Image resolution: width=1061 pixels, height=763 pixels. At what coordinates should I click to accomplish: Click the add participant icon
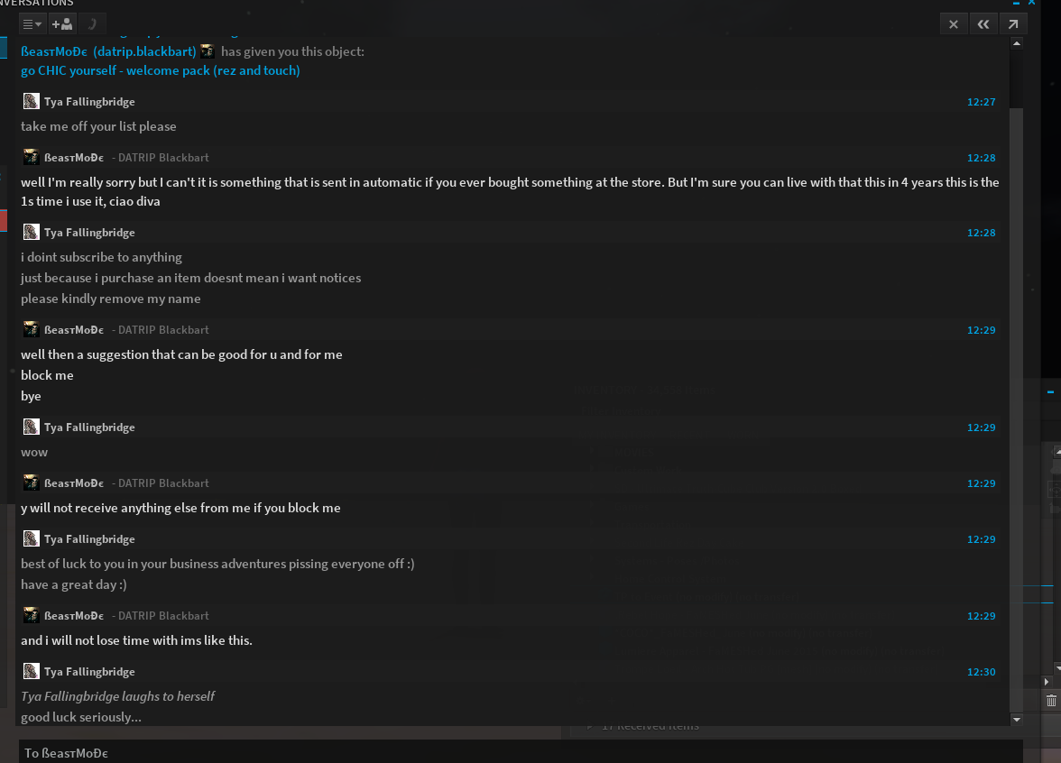[x=62, y=24]
